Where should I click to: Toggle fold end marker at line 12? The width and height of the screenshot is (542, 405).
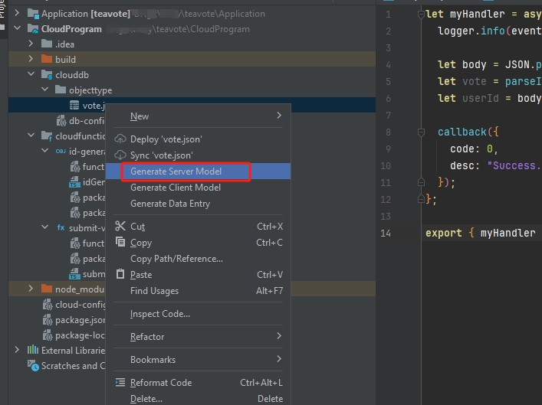[x=421, y=199]
